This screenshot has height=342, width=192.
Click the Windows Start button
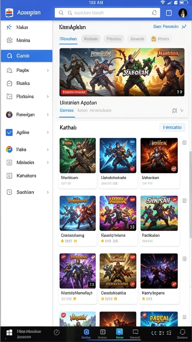[9, 333]
